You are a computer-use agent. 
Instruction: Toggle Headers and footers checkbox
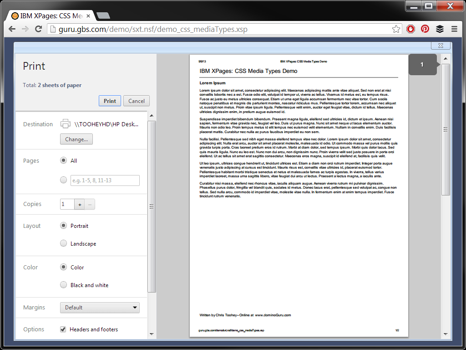pyautogui.click(x=63, y=329)
